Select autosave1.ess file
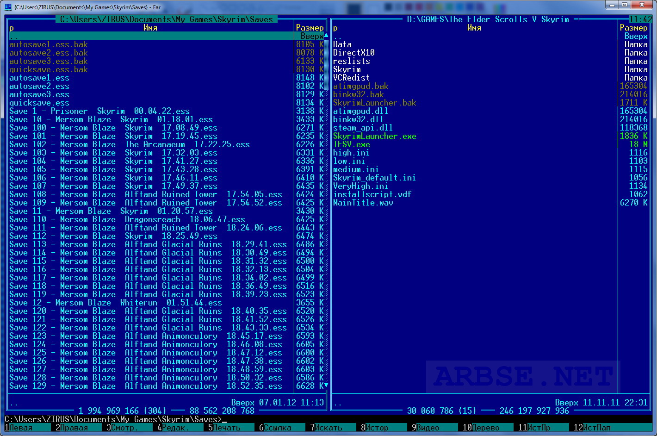Screen dimensions: 657x436 coord(39,78)
